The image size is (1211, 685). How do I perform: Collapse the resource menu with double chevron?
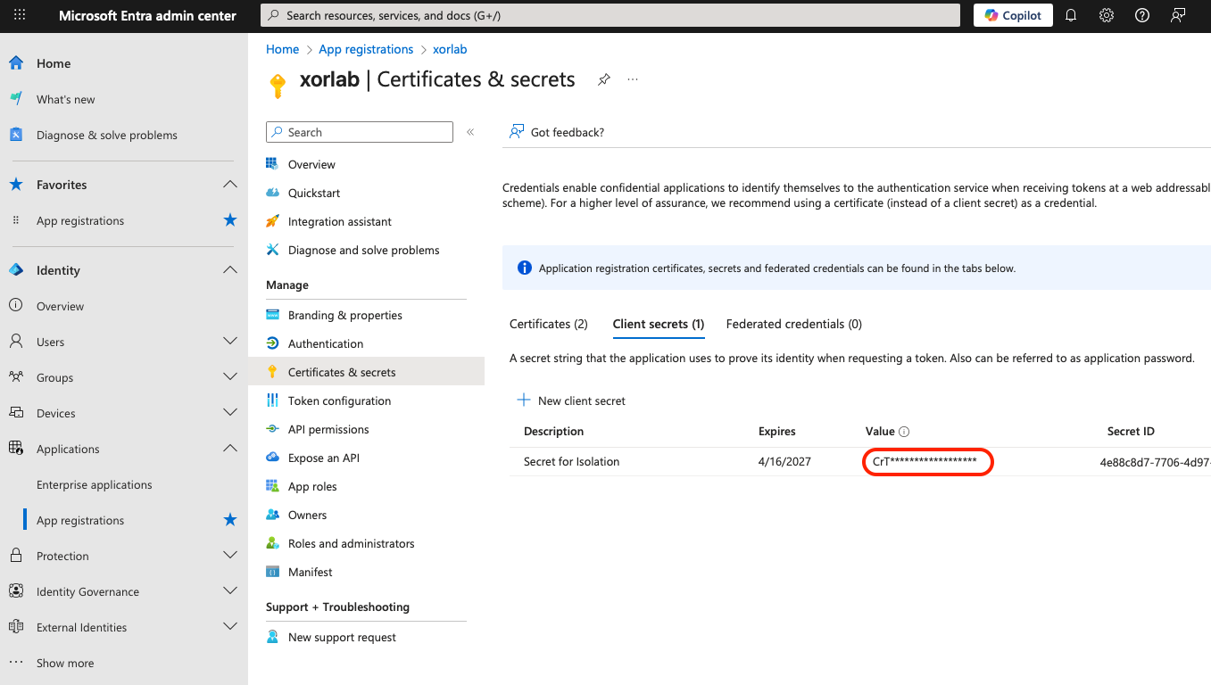tap(470, 132)
